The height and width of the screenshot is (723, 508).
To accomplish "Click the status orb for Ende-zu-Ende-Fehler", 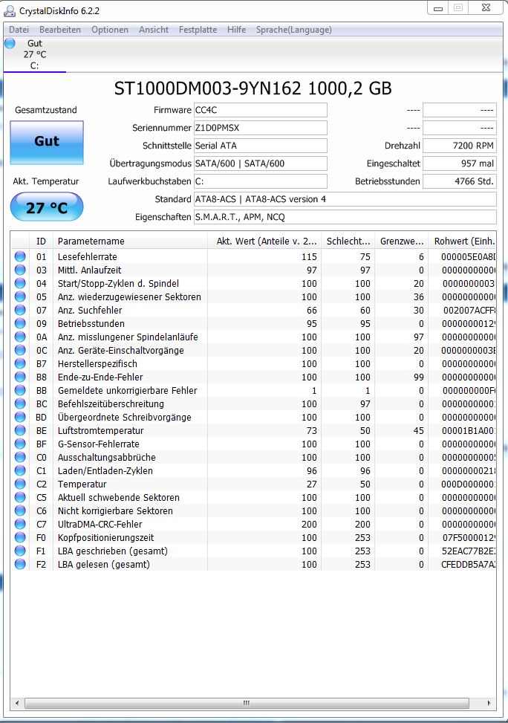I will (20, 377).
